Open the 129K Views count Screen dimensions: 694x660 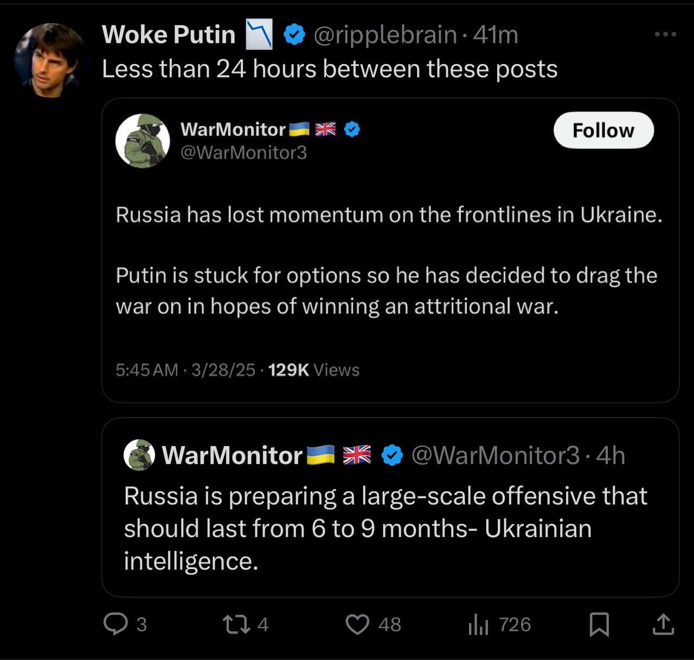(313, 370)
